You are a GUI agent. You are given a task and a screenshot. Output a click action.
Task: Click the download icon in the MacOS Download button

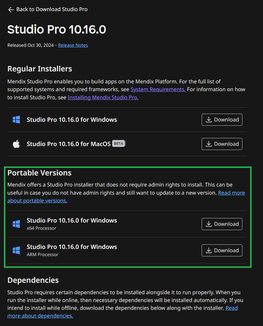click(209, 144)
